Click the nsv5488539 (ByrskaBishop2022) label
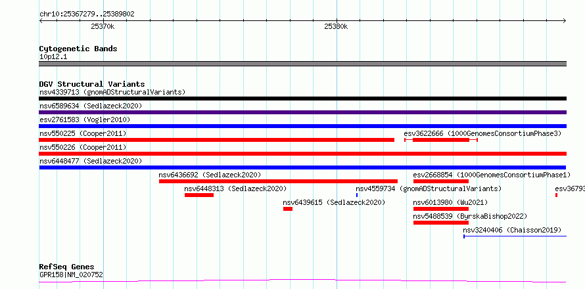Viewport: 585px width, 289px height. [x=470, y=216]
